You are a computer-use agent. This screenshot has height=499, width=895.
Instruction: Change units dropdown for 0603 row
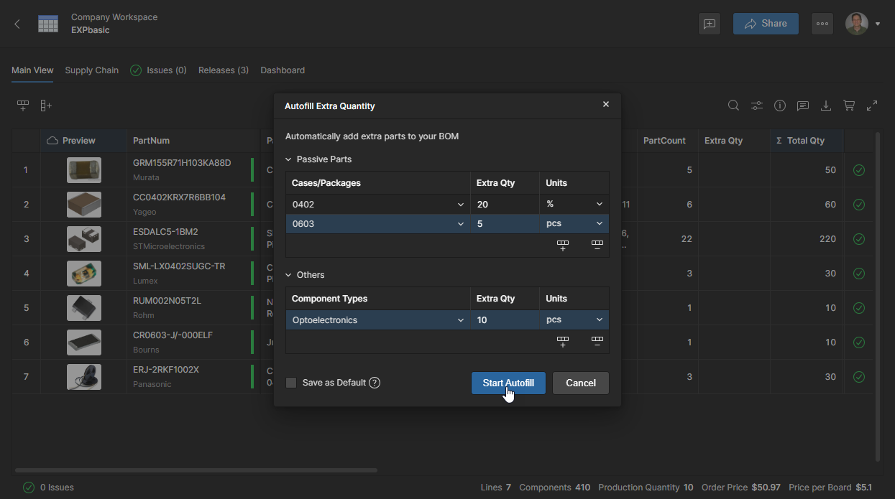tap(574, 224)
